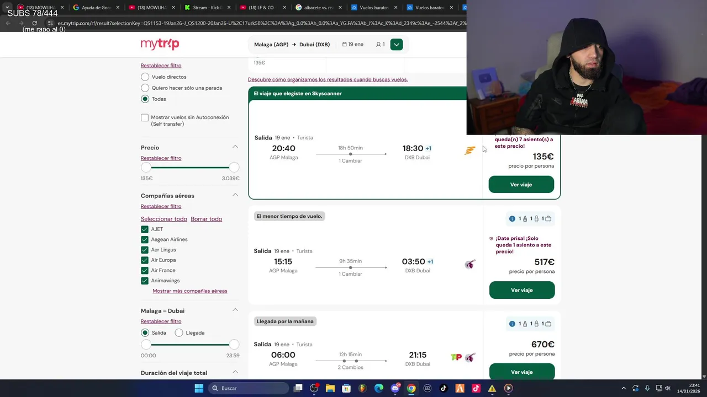This screenshot has width=707, height=397.
Task: Switch to the (18) LF & CO tab
Action: point(263,8)
